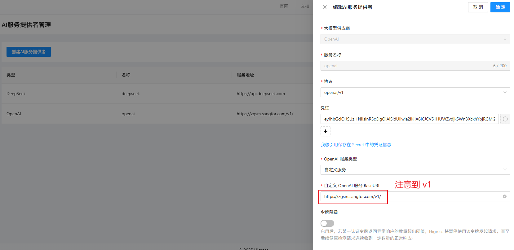Image resolution: width=514 pixels, height=250 pixels.
Task: Open the OpenAI 服务类型 dropdown
Action: point(415,170)
